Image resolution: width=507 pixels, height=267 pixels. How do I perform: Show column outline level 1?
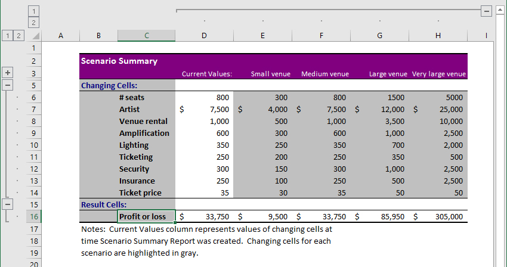point(33,11)
